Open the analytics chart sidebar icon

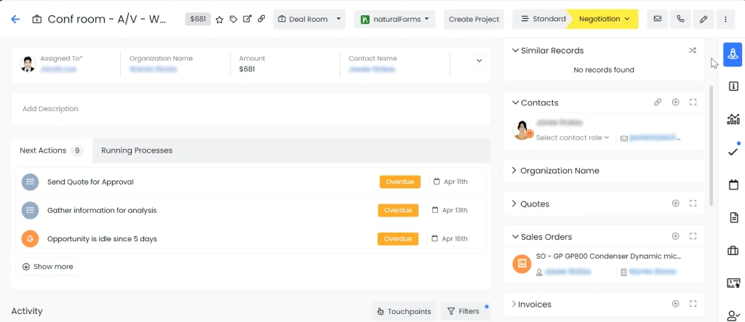point(733,119)
